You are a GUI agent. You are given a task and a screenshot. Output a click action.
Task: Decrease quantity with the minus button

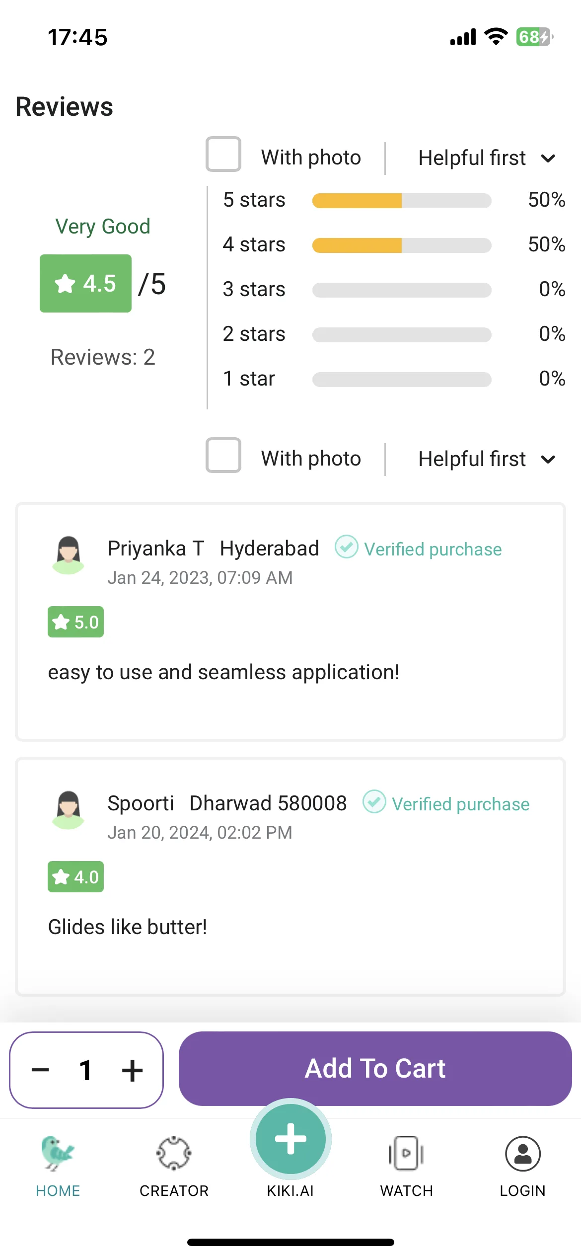(40, 1070)
